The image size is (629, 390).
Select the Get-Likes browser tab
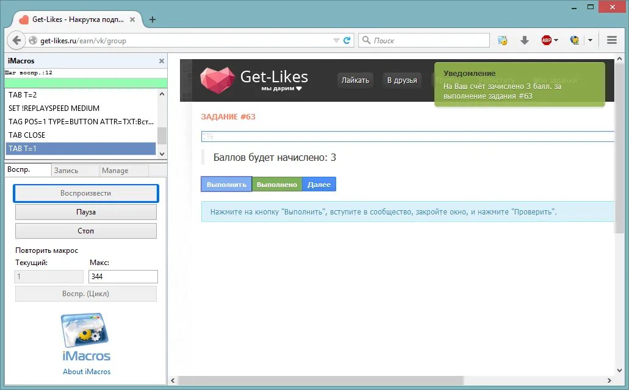coord(76,19)
